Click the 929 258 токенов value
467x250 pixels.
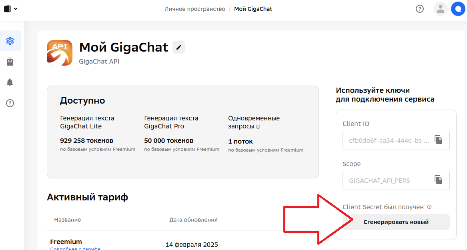87,140
